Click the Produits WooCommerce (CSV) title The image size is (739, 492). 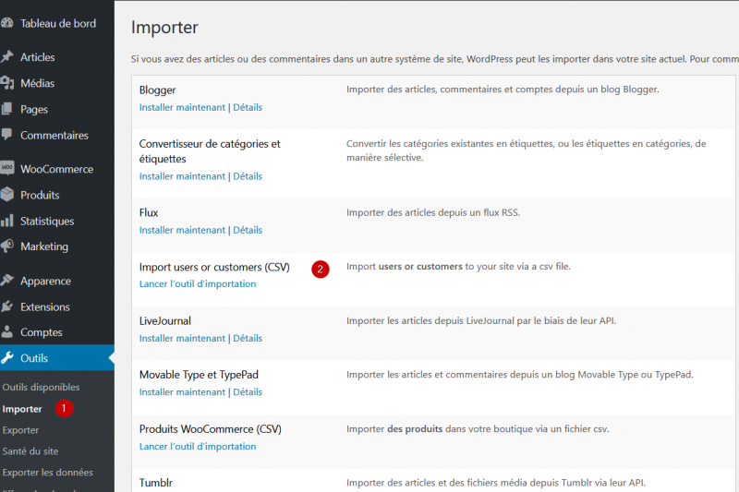tap(211, 429)
